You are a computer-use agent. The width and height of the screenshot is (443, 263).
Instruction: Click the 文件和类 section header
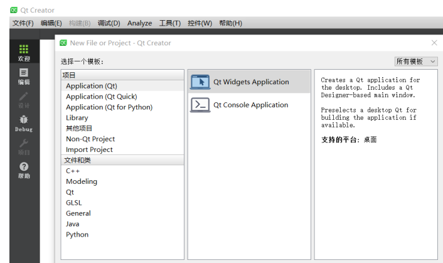(122, 160)
